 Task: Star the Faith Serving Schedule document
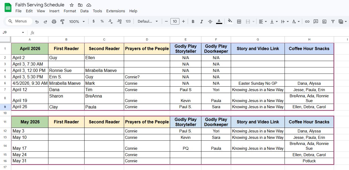[72, 5]
